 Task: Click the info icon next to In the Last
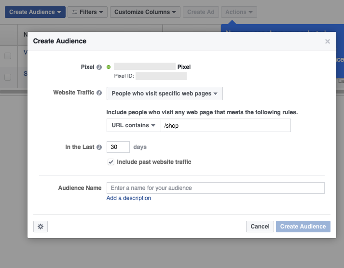[x=99, y=147]
